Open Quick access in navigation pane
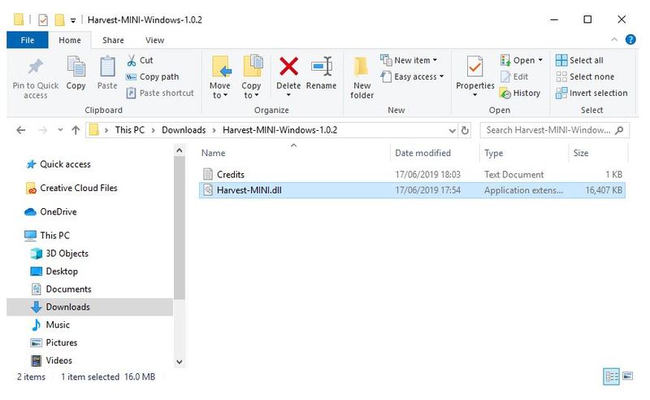 pyautogui.click(x=65, y=164)
